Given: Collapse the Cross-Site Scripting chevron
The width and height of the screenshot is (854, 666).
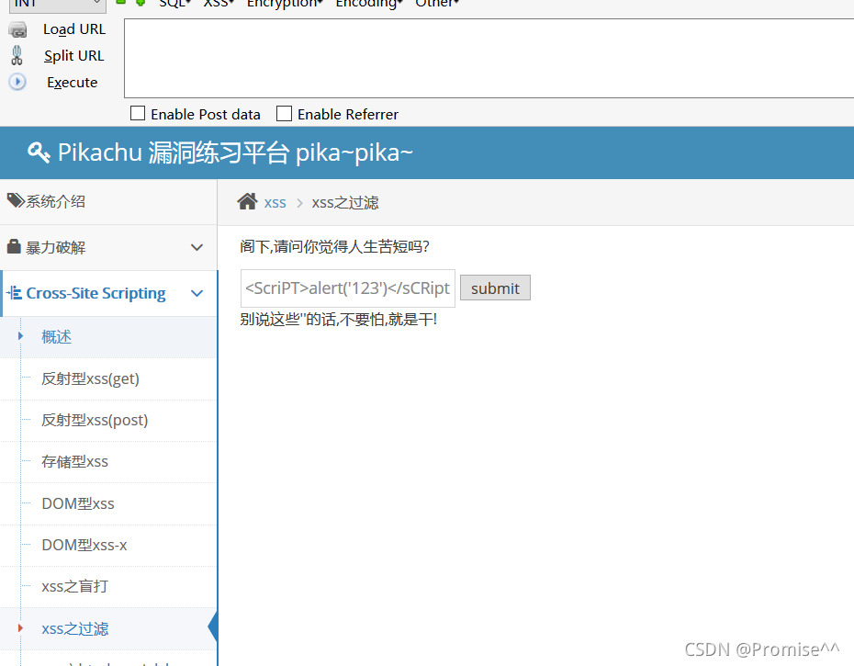Looking at the screenshot, I should 197,293.
